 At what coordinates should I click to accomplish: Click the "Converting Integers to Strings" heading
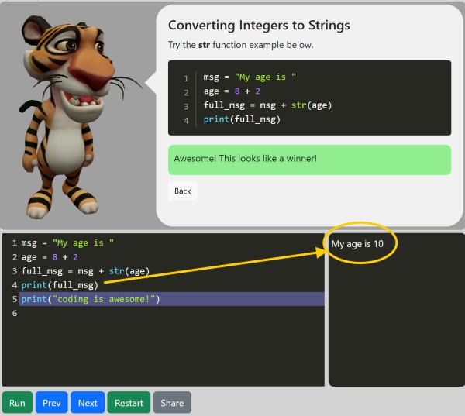click(259, 26)
